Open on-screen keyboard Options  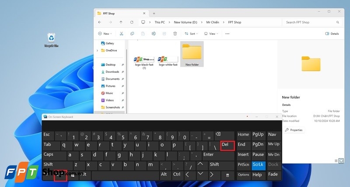click(x=243, y=175)
